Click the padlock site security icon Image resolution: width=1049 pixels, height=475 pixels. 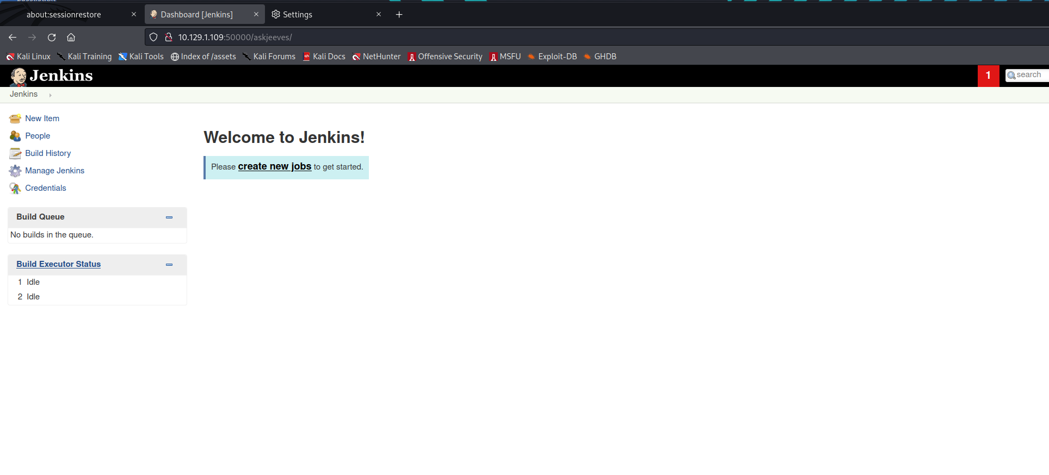coord(169,37)
